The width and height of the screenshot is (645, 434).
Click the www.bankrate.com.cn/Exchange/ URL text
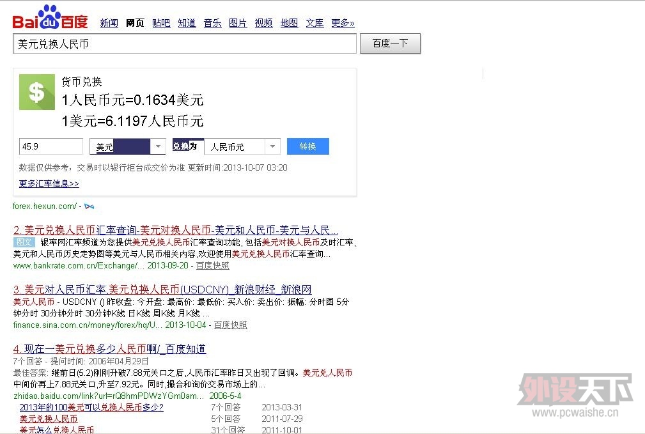(x=79, y=266)
